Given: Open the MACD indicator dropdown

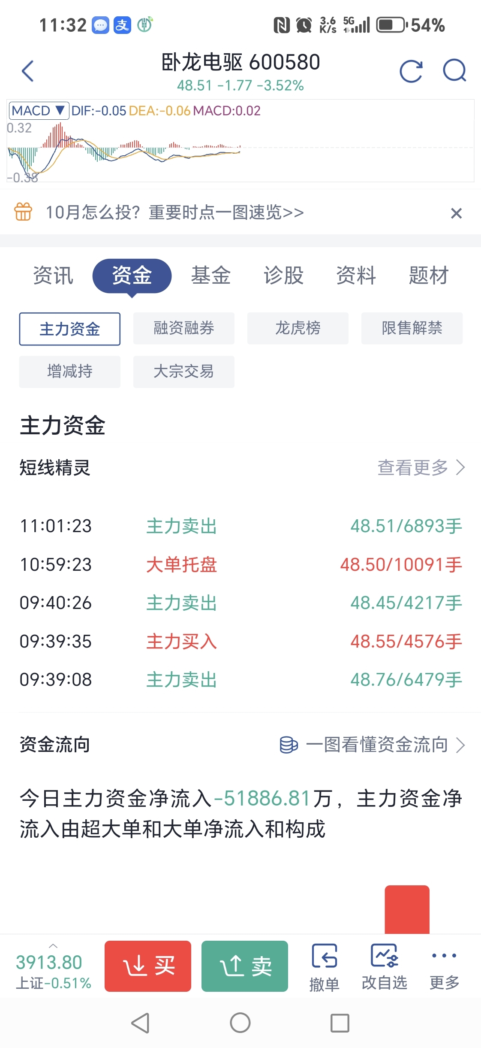Looking at the screenshot, I should pos(39,111).
